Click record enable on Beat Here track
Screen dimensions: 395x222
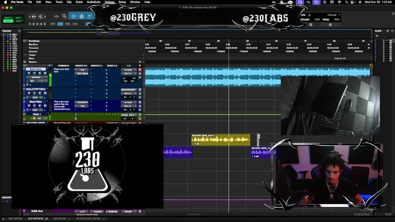pos(29,73)
